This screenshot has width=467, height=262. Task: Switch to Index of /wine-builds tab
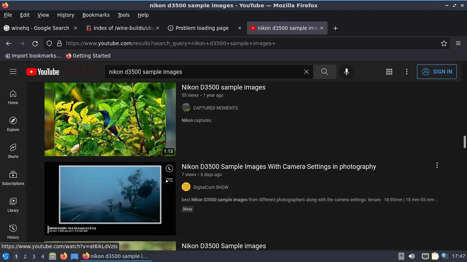123,28
